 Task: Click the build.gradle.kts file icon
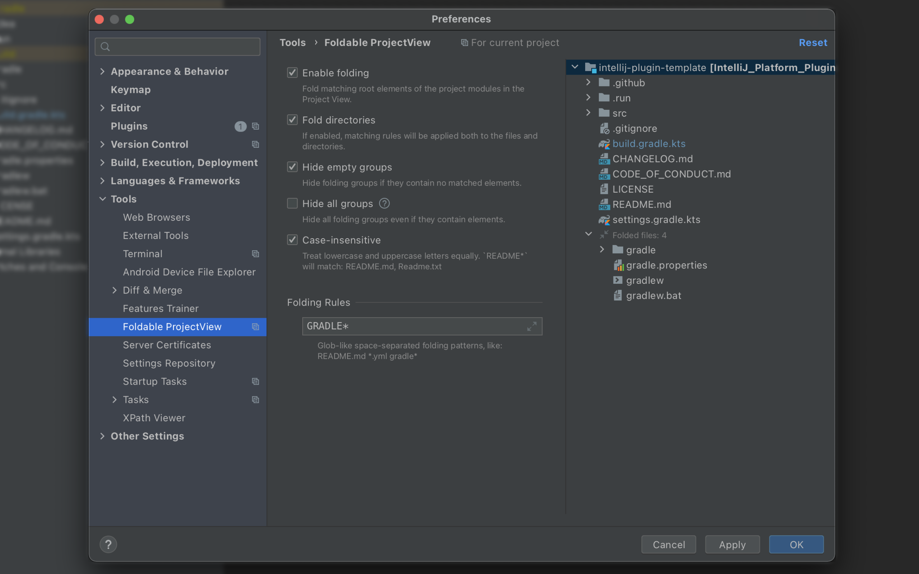(x=603, y=143)
